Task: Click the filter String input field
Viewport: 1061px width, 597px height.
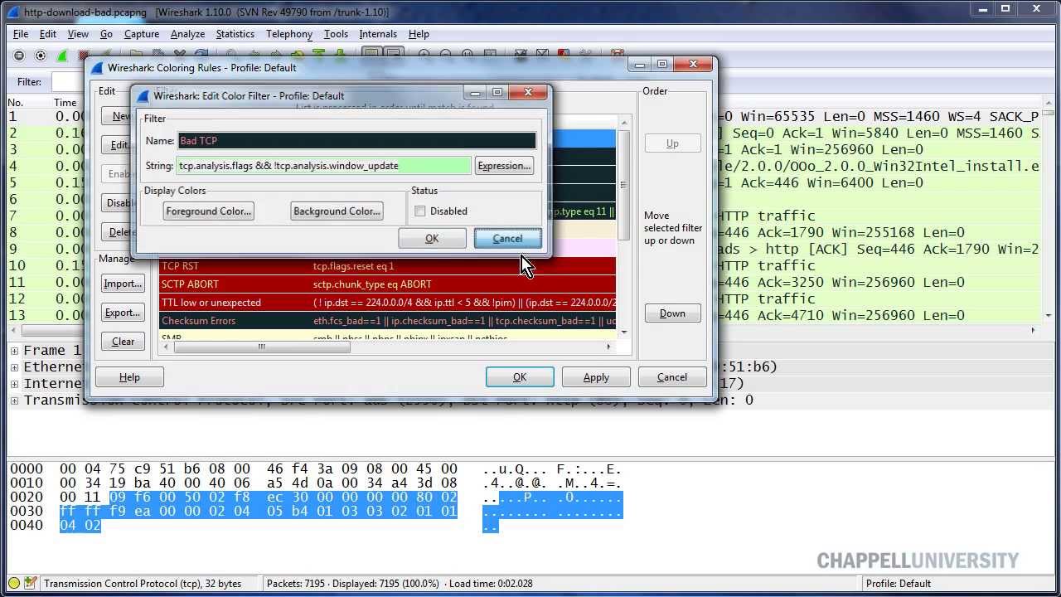Action: pyautogui.click(x=324, y=166)
